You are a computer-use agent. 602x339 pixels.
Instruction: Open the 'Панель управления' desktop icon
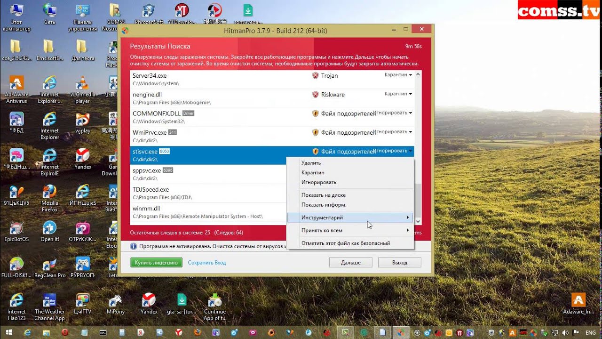(82, 18)
